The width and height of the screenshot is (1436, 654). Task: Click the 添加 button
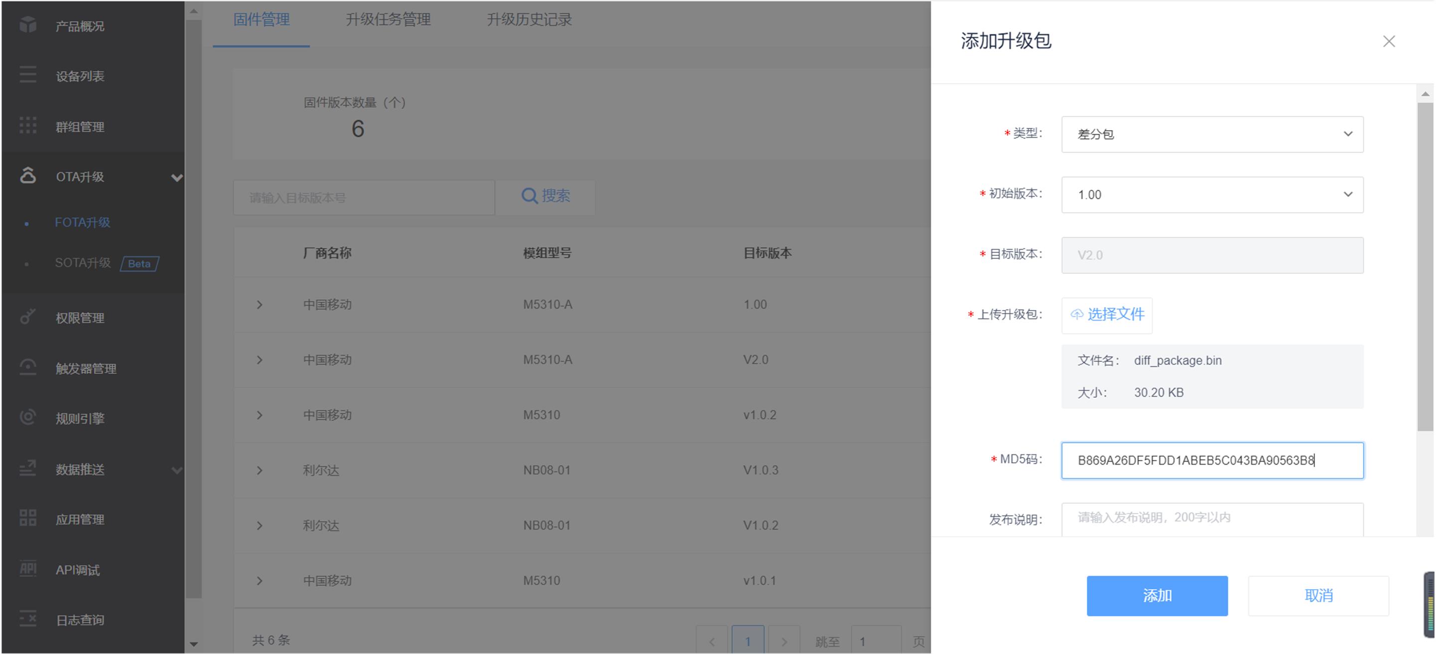tap(1157, 596)
